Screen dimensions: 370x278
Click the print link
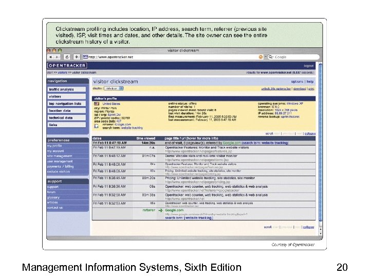(311, 89)
